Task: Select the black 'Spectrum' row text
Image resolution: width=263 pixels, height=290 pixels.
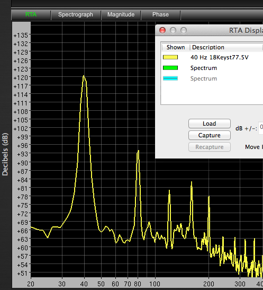Action: click(204, 68)
